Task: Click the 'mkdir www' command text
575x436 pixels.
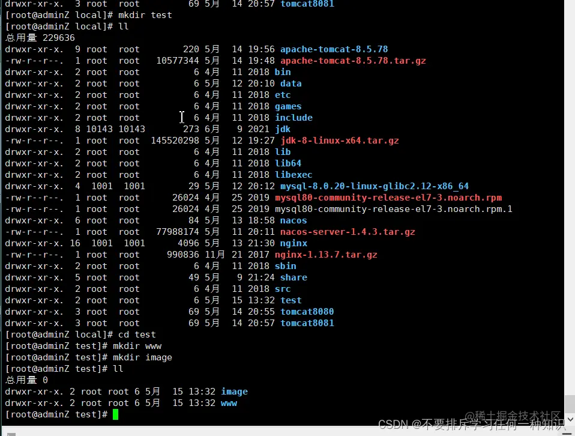Action: point(137,346)
